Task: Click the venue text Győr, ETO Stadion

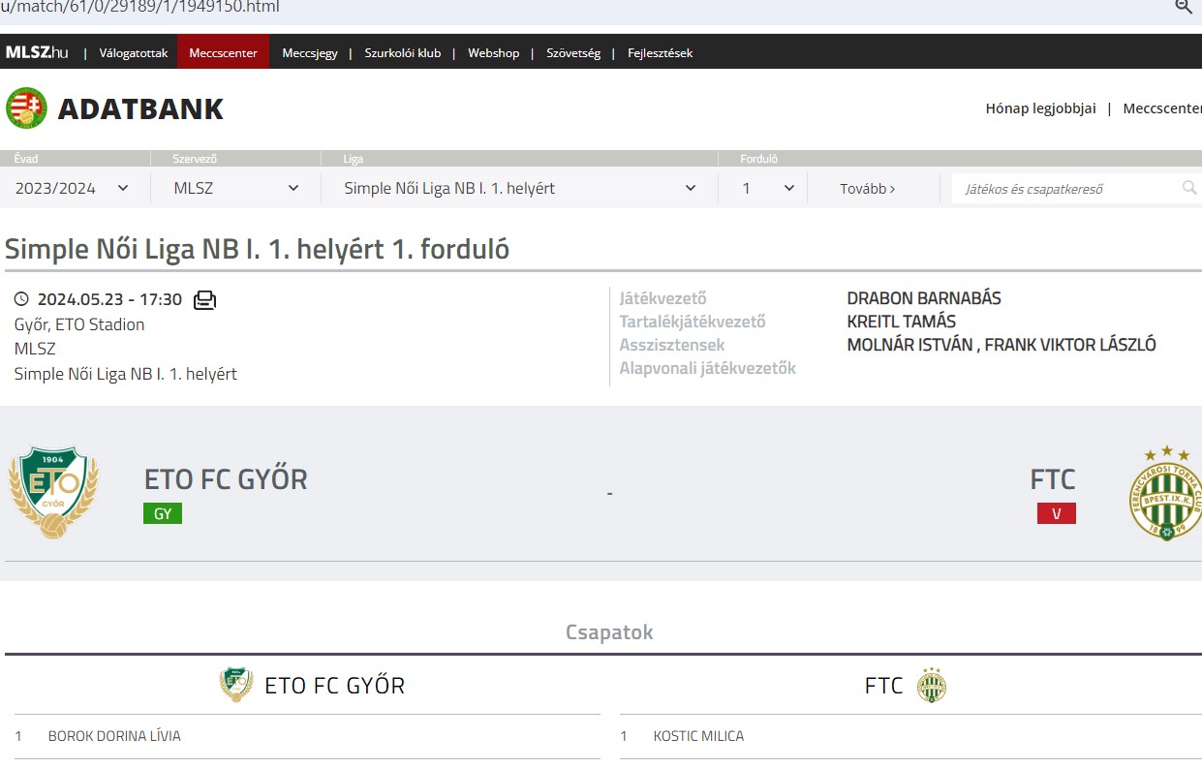Action: tap(79, 324)
